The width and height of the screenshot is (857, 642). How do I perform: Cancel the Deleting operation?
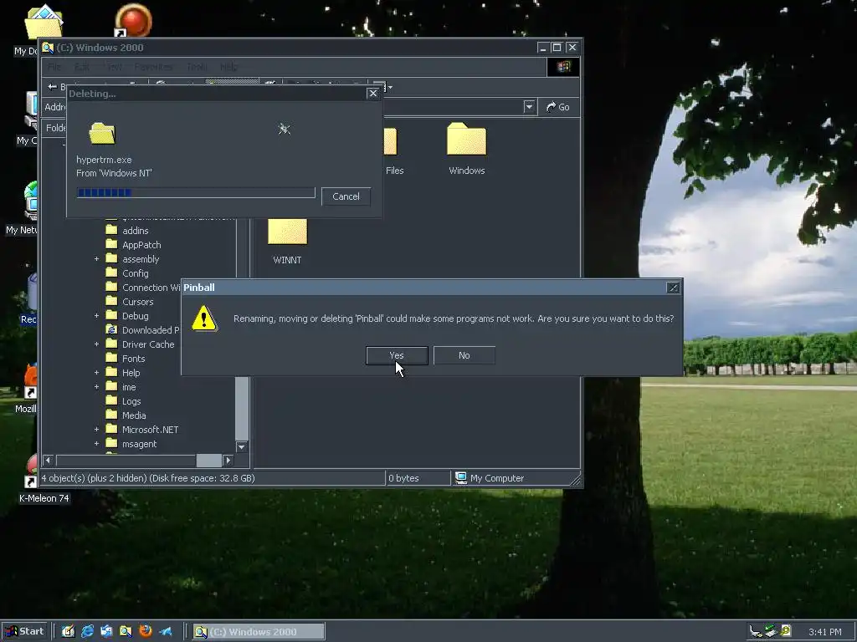pos(346,196)
